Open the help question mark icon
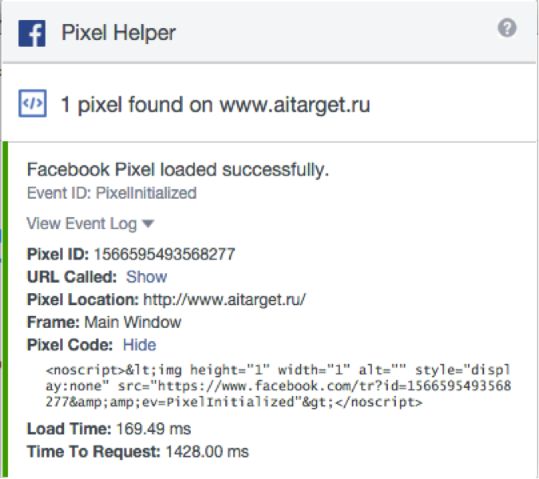The height and width of the screenshot is (479, 539). coord(507,28)
